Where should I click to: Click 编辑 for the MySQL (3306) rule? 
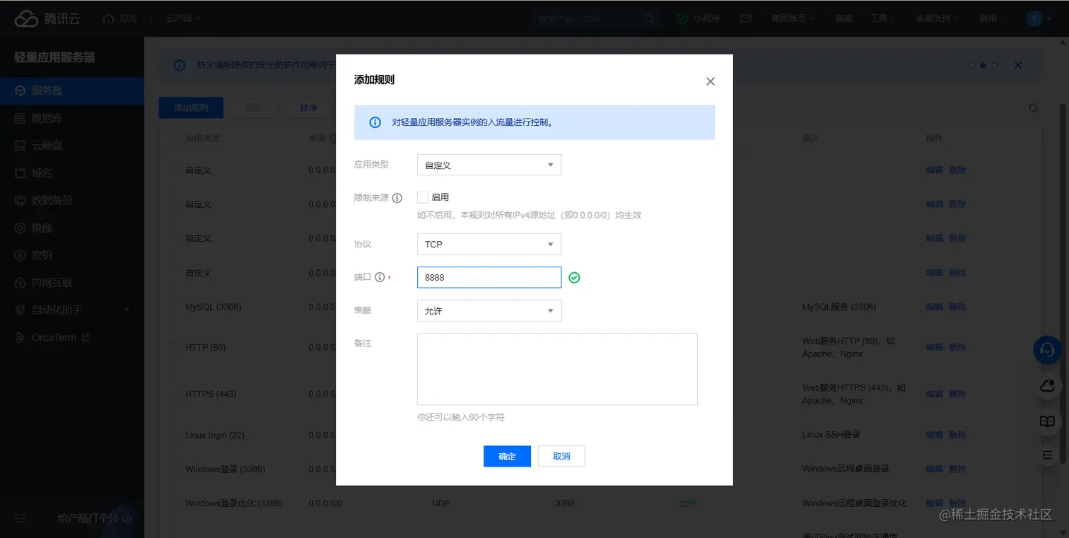[x=934, y=307]
